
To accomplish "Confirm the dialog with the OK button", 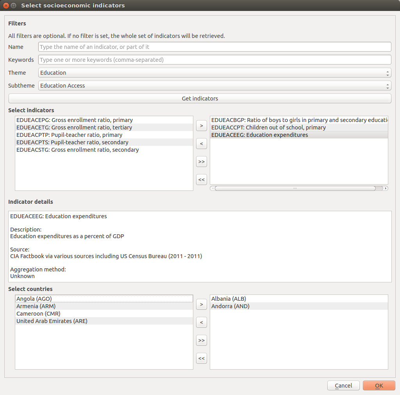I will 379,386.
